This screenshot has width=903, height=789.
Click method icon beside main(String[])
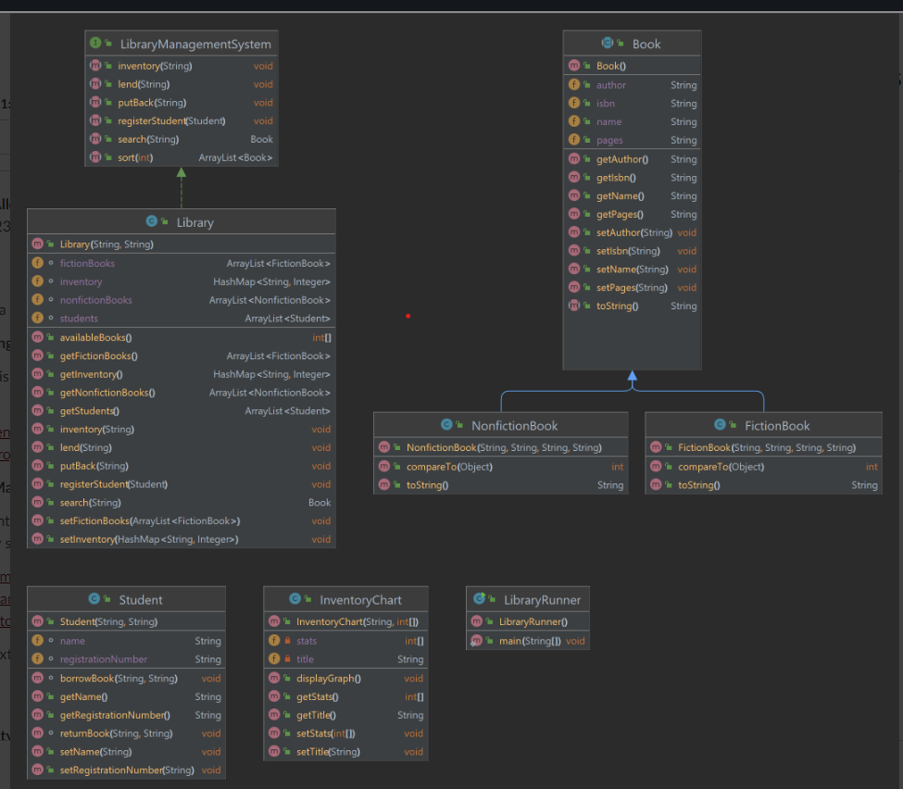[476, 641]
